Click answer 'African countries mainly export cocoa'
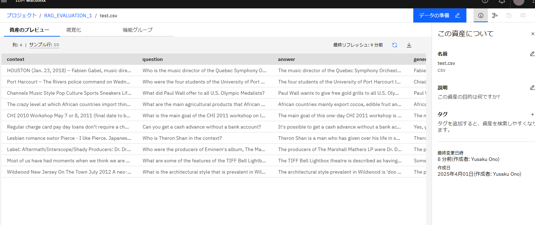 pos(340,104)
